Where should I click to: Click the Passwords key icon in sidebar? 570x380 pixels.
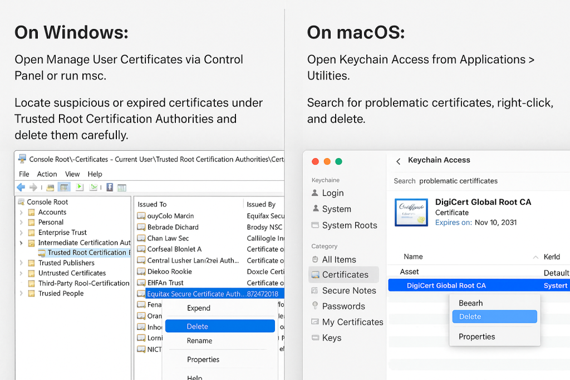click(315, 305)
